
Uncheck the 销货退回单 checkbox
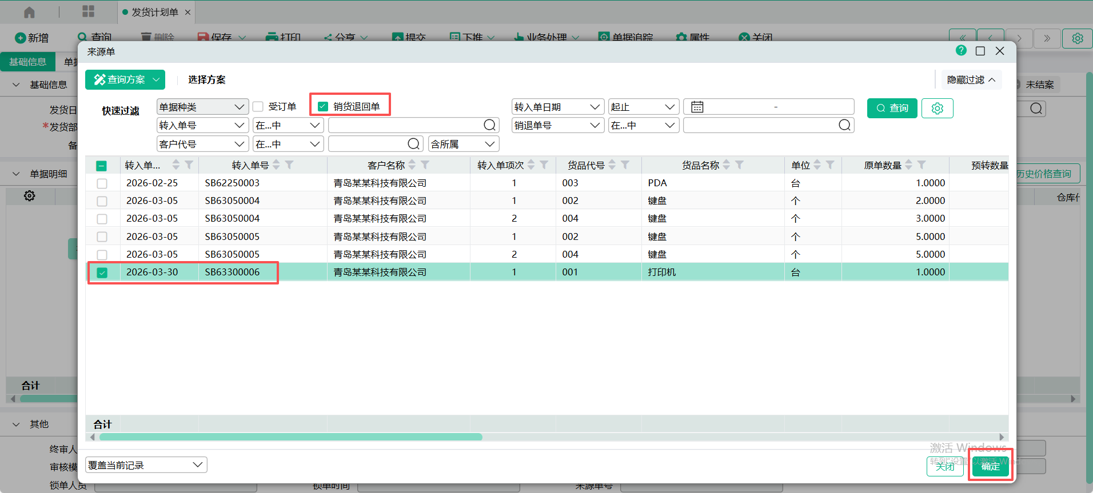[x=323, y=107]
